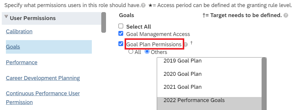Viewport: 292px width, 110px height.
Task: Click help icon beside Target needs defined
Action: [286, 15]
